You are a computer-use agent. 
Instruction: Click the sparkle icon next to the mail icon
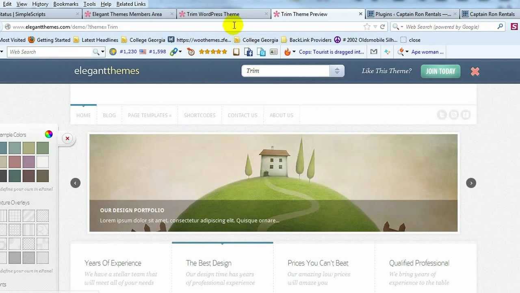[x=387, y=52]
